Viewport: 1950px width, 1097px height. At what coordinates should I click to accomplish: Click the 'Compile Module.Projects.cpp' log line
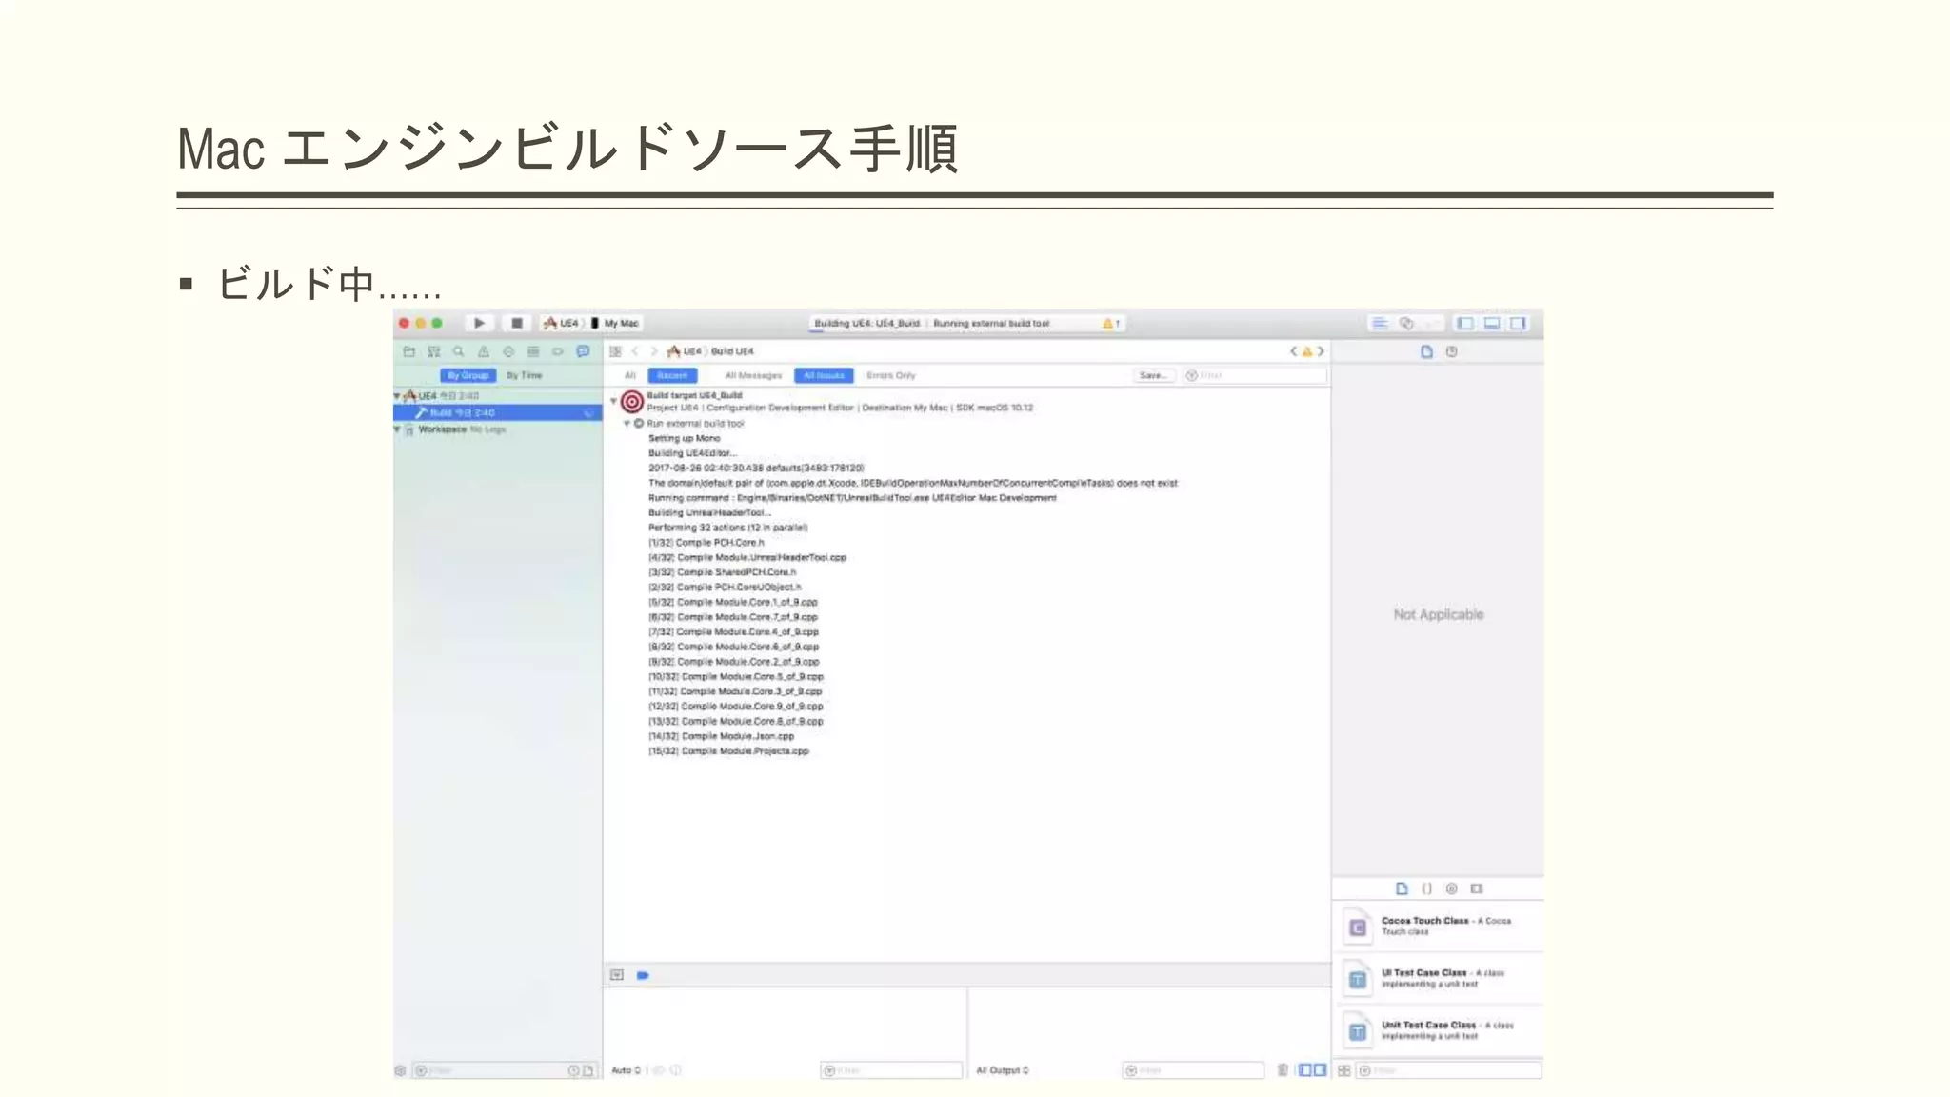729,751
